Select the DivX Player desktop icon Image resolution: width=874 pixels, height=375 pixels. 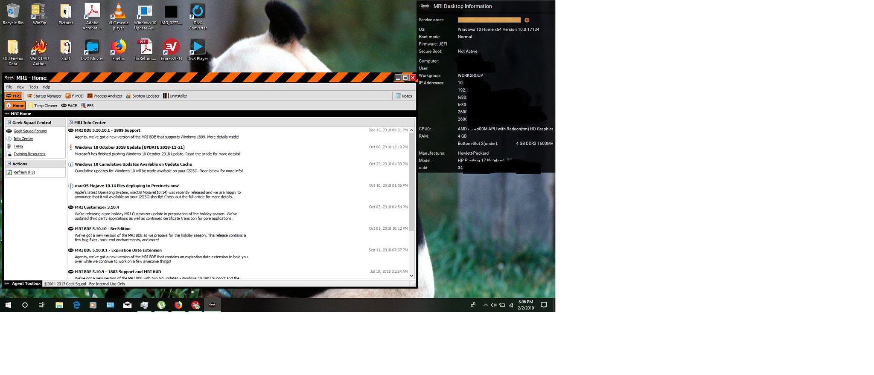[198, 49]
